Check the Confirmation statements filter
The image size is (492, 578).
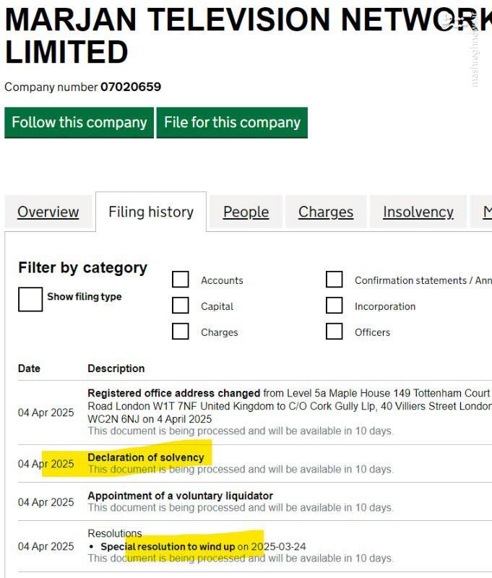point(334,280)
